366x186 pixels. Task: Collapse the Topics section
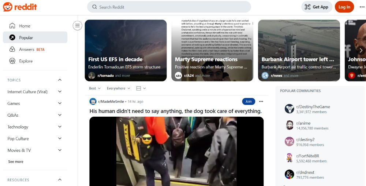pos(60,80)
